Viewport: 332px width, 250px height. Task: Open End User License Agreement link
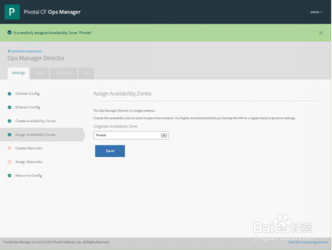(308, 243)
